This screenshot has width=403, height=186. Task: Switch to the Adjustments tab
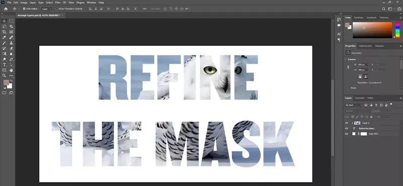(x=365, y=46)
